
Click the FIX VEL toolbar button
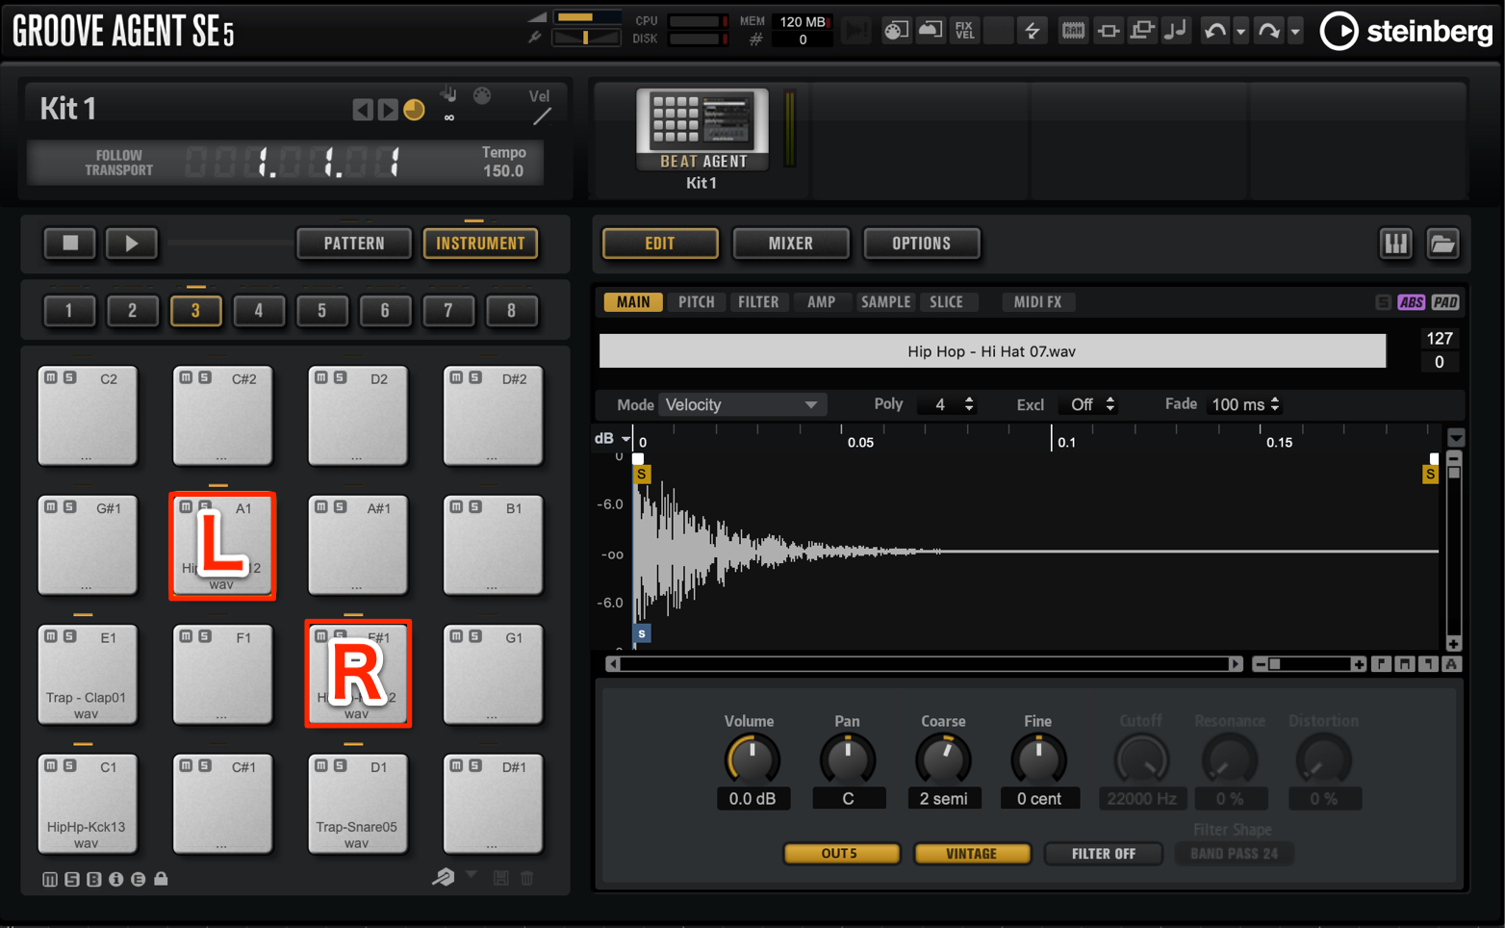tap(964, 31)
